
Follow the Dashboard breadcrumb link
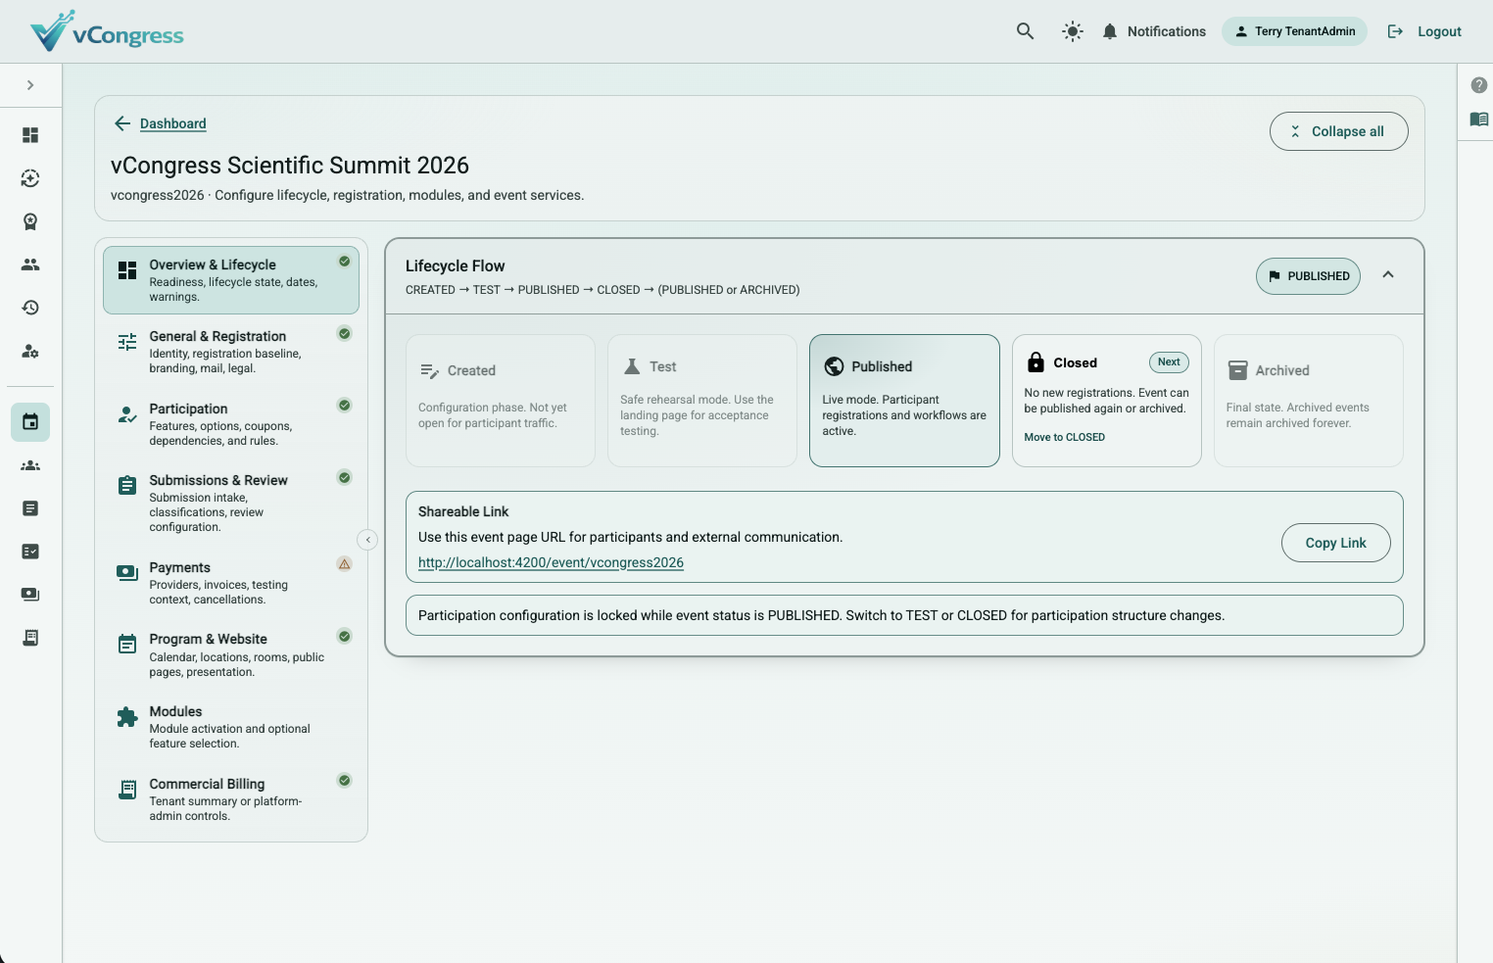pos(173,123)
